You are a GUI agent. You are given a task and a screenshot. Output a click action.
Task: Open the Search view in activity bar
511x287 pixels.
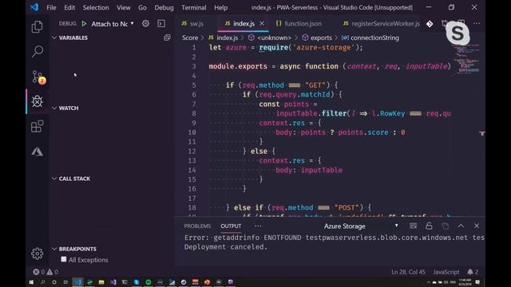tap(38, 51)
